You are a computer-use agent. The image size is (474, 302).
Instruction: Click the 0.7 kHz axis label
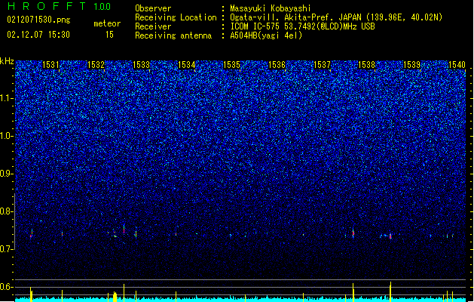click(x=6, y=249)
